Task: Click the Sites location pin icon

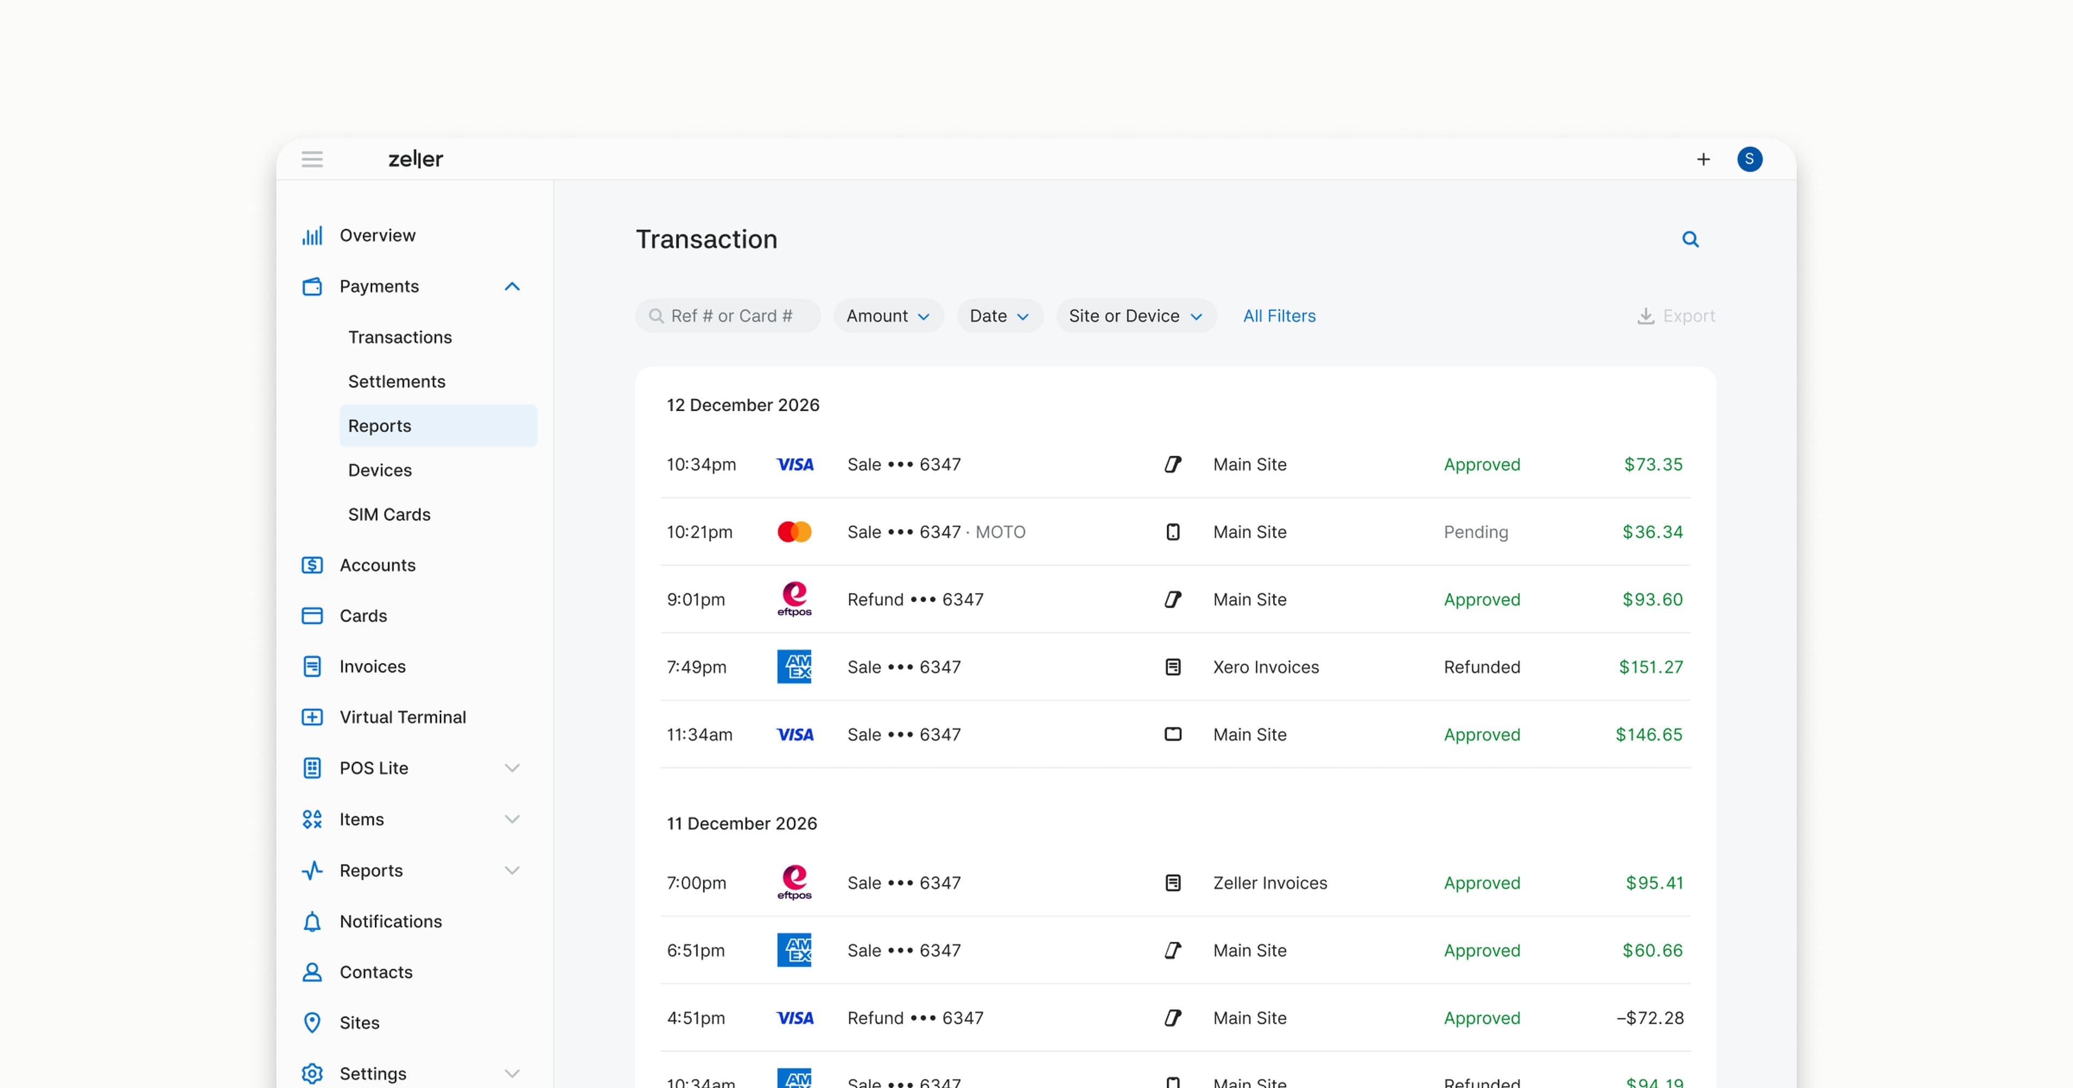Action: coord(312,1023)
